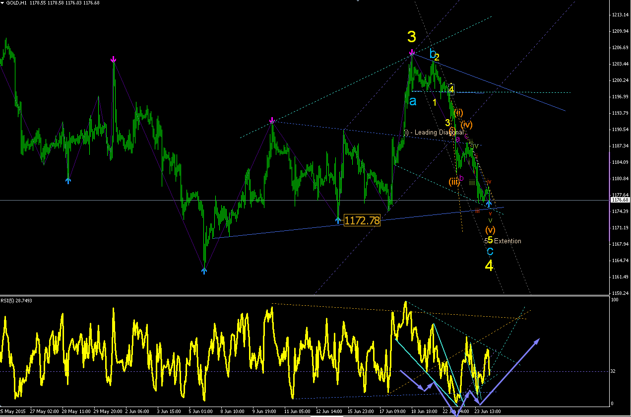
Task: Select the blue up arrow beside 1172.78 label
Action: click(x=338, y=220)
